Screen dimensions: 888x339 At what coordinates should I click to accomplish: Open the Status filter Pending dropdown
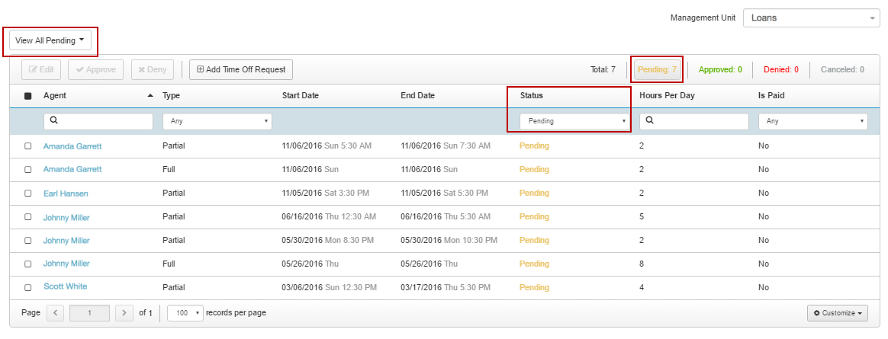[x=574, y=121]
